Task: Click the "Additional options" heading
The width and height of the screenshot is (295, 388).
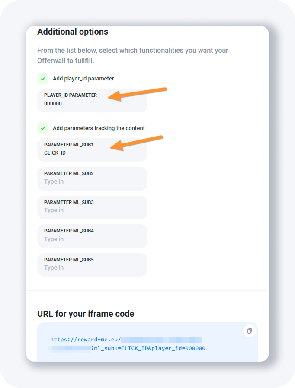Action: (73, 32)
